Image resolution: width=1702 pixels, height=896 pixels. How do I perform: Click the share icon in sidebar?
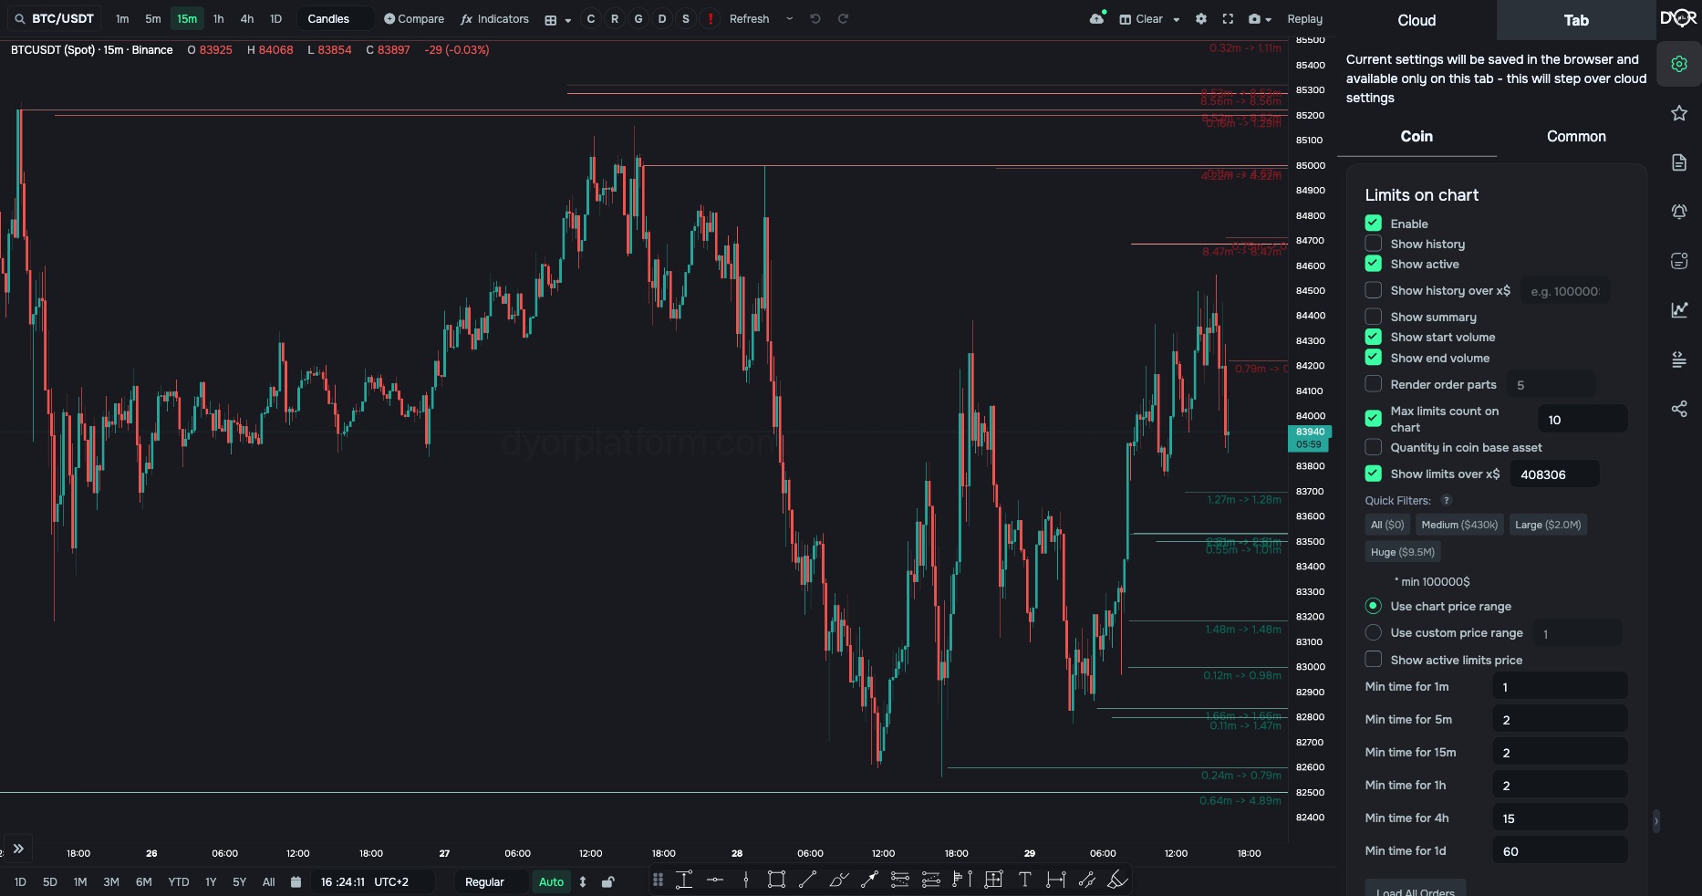point(1679,409)
